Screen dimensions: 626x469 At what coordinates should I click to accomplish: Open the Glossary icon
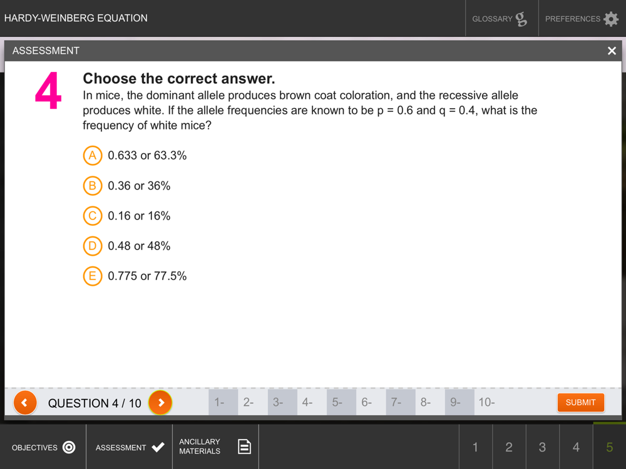(521, 19)
